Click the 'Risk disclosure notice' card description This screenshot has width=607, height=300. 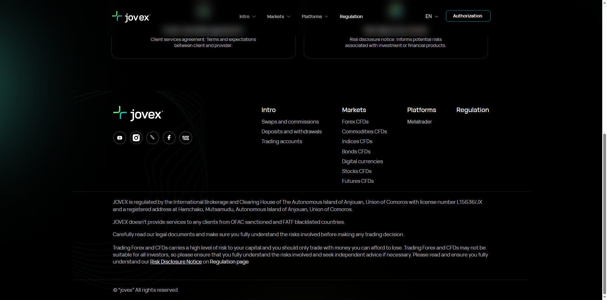point(396,43)
